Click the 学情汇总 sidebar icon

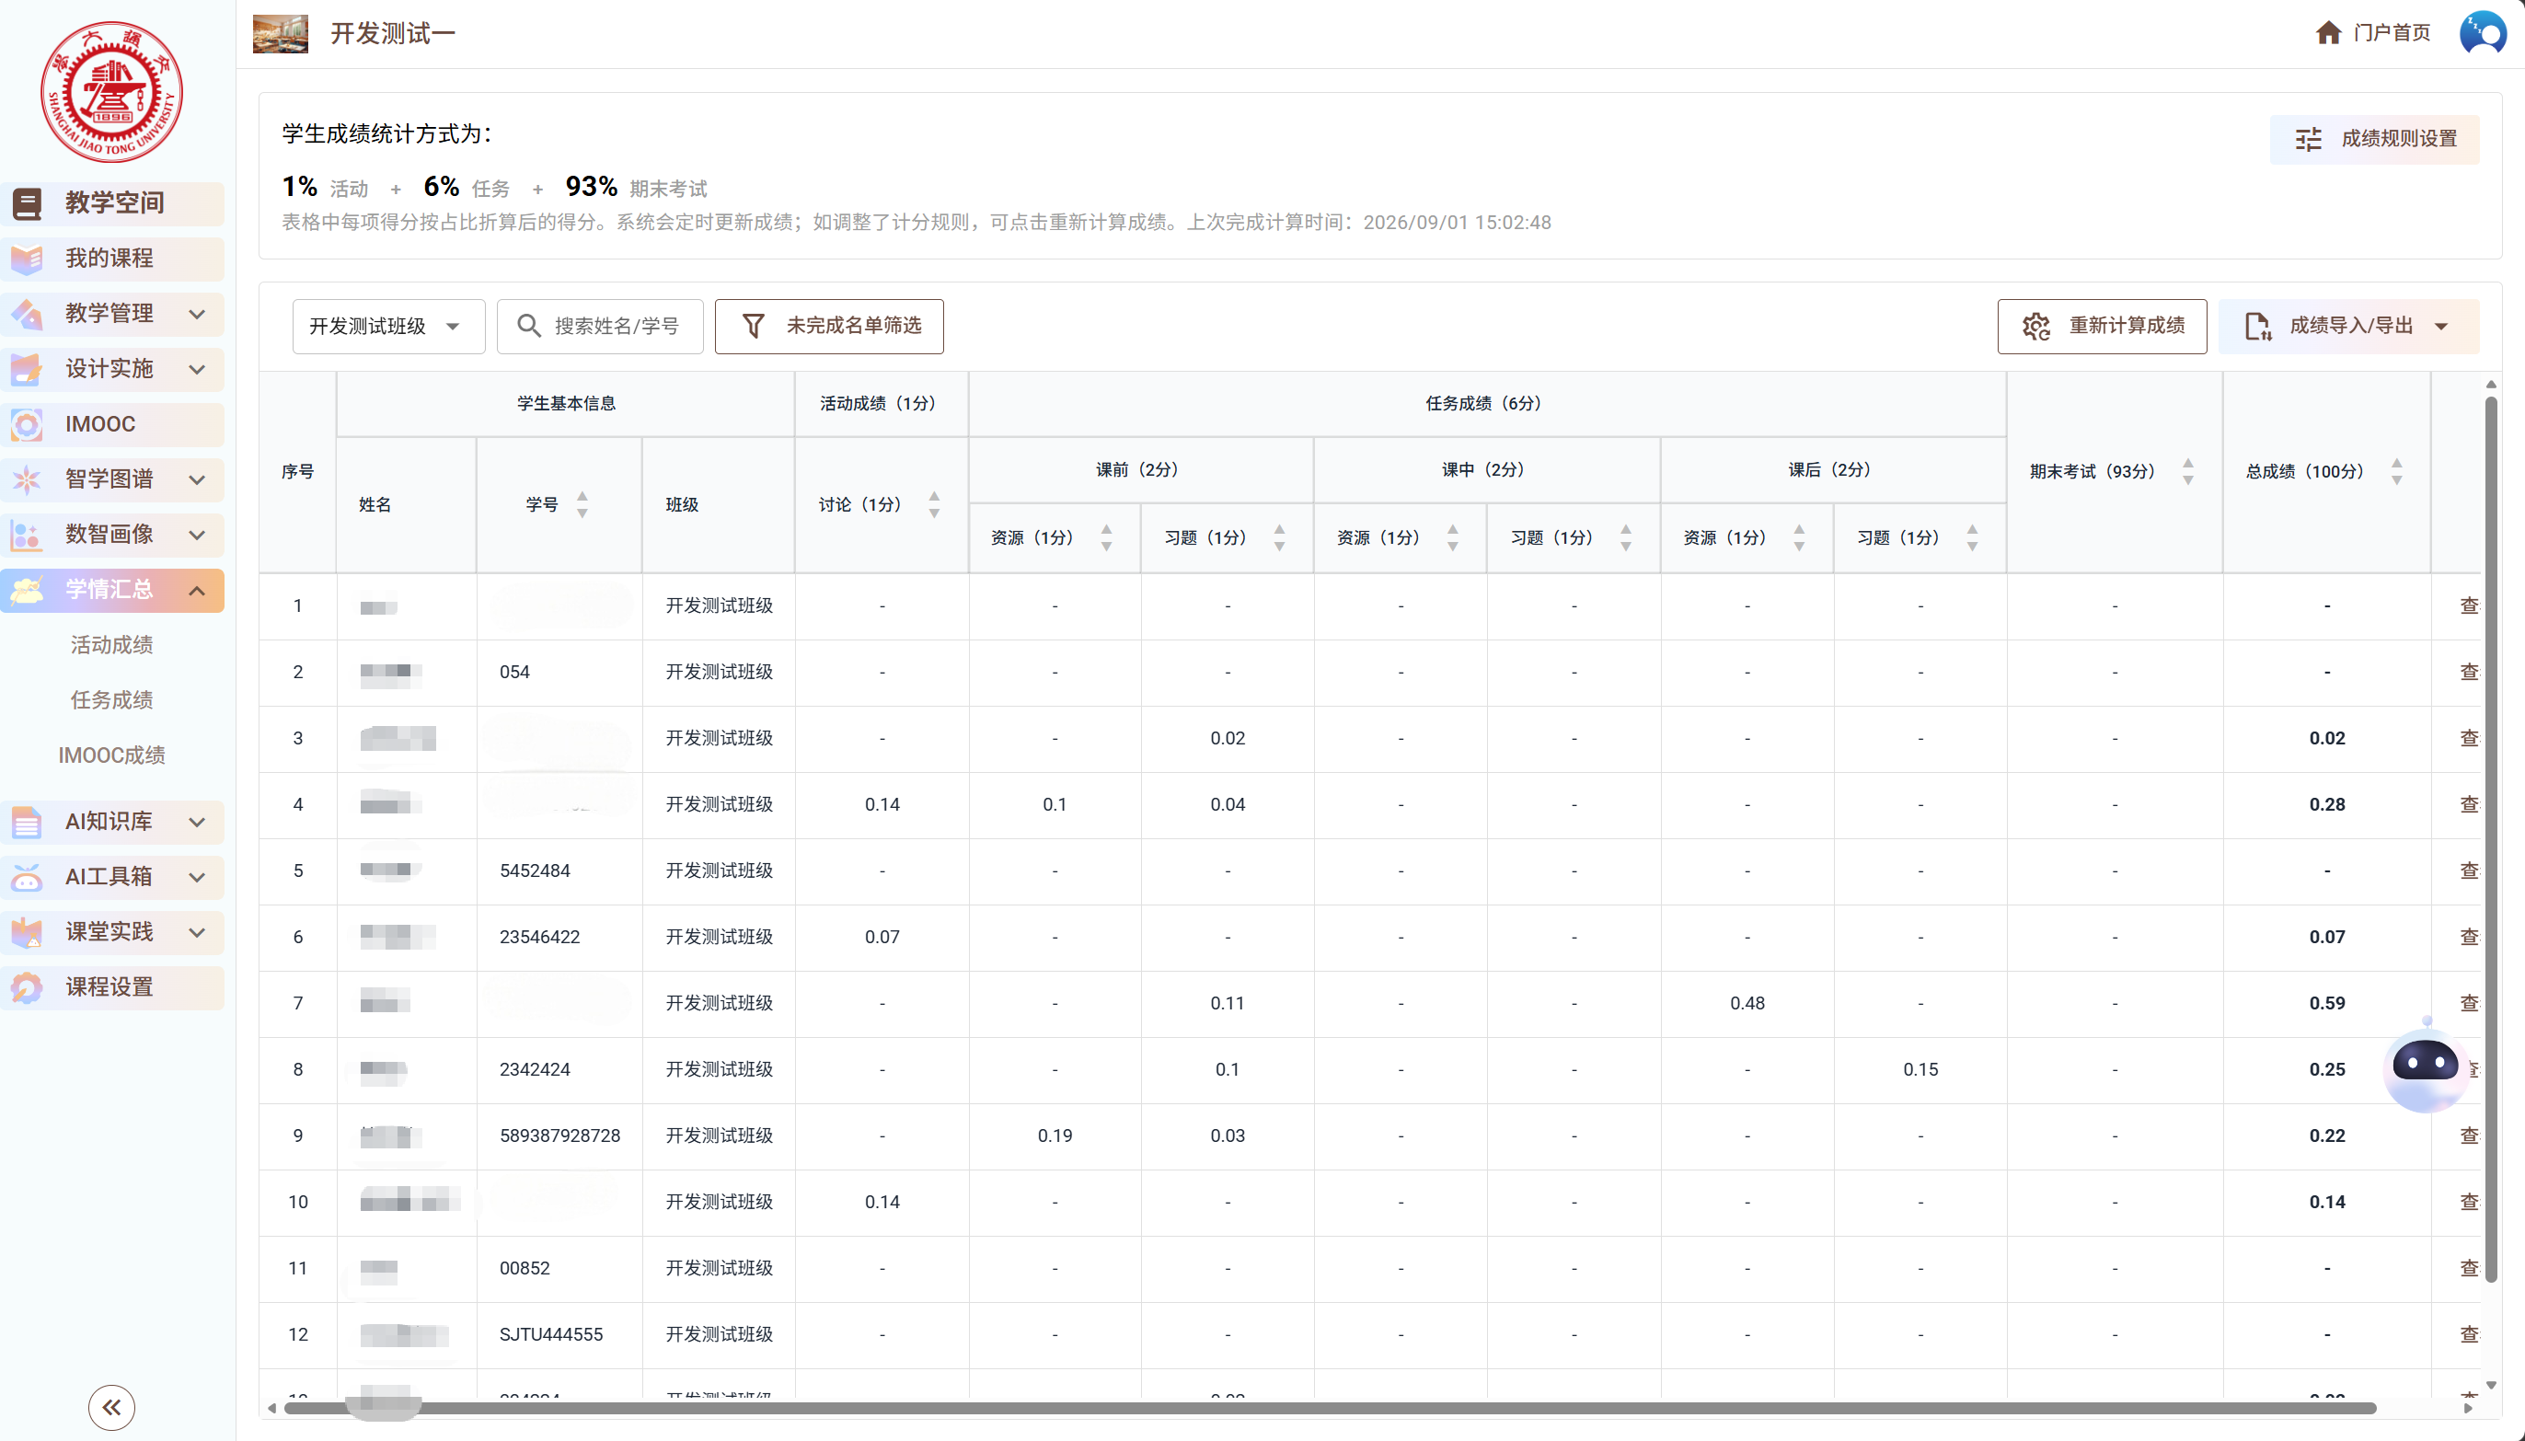point(27,591)
